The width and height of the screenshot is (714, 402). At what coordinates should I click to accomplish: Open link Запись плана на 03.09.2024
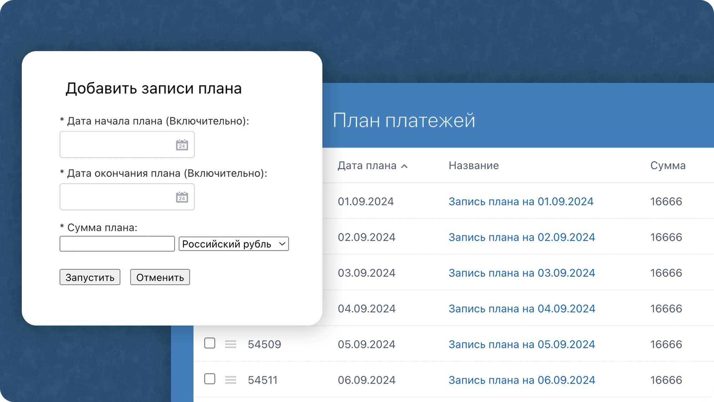coord(522,273)
